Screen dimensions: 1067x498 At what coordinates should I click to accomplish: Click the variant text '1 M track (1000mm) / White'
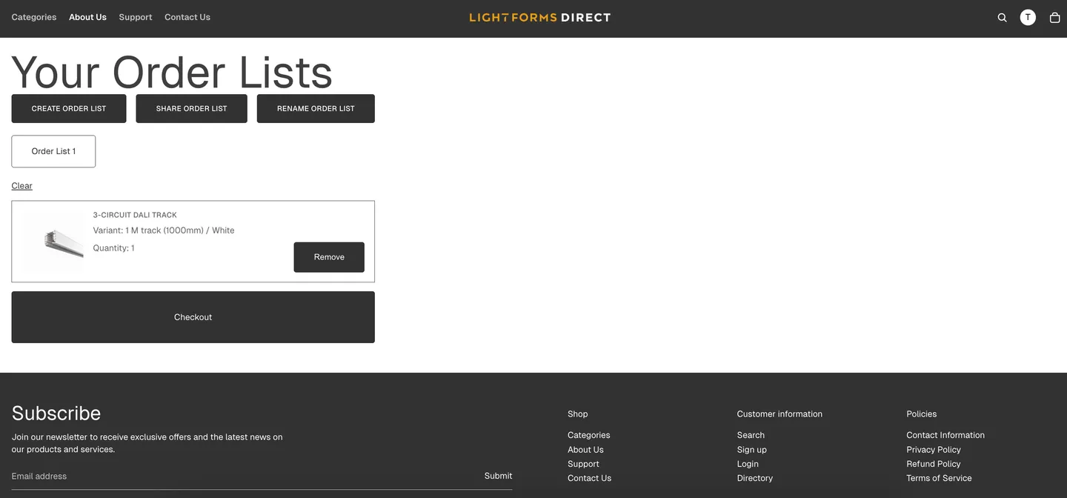click(x=180, y=230)
